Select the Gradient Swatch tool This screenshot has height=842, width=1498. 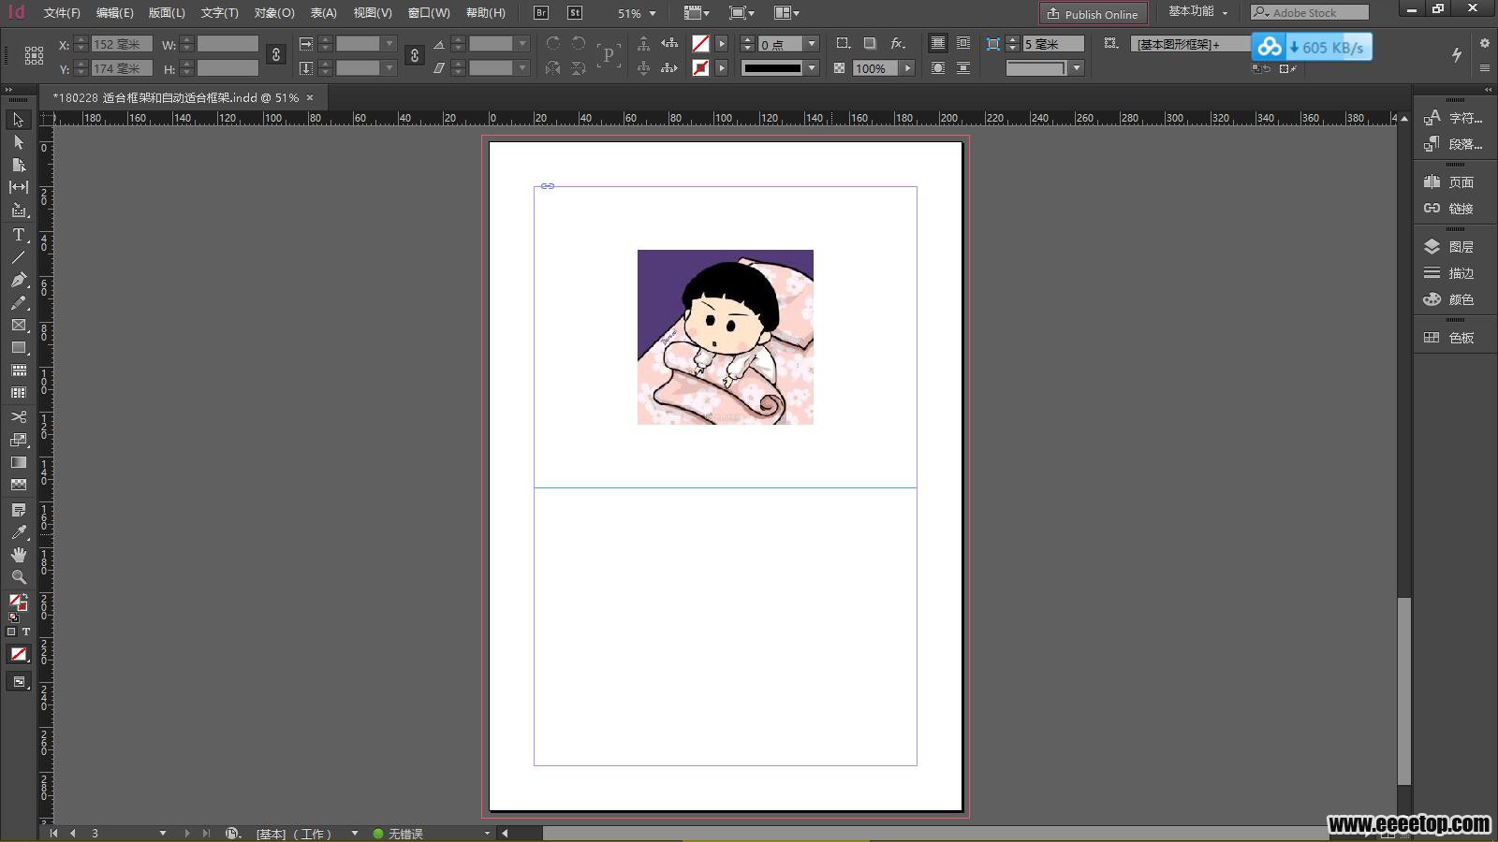click(18, 462)
